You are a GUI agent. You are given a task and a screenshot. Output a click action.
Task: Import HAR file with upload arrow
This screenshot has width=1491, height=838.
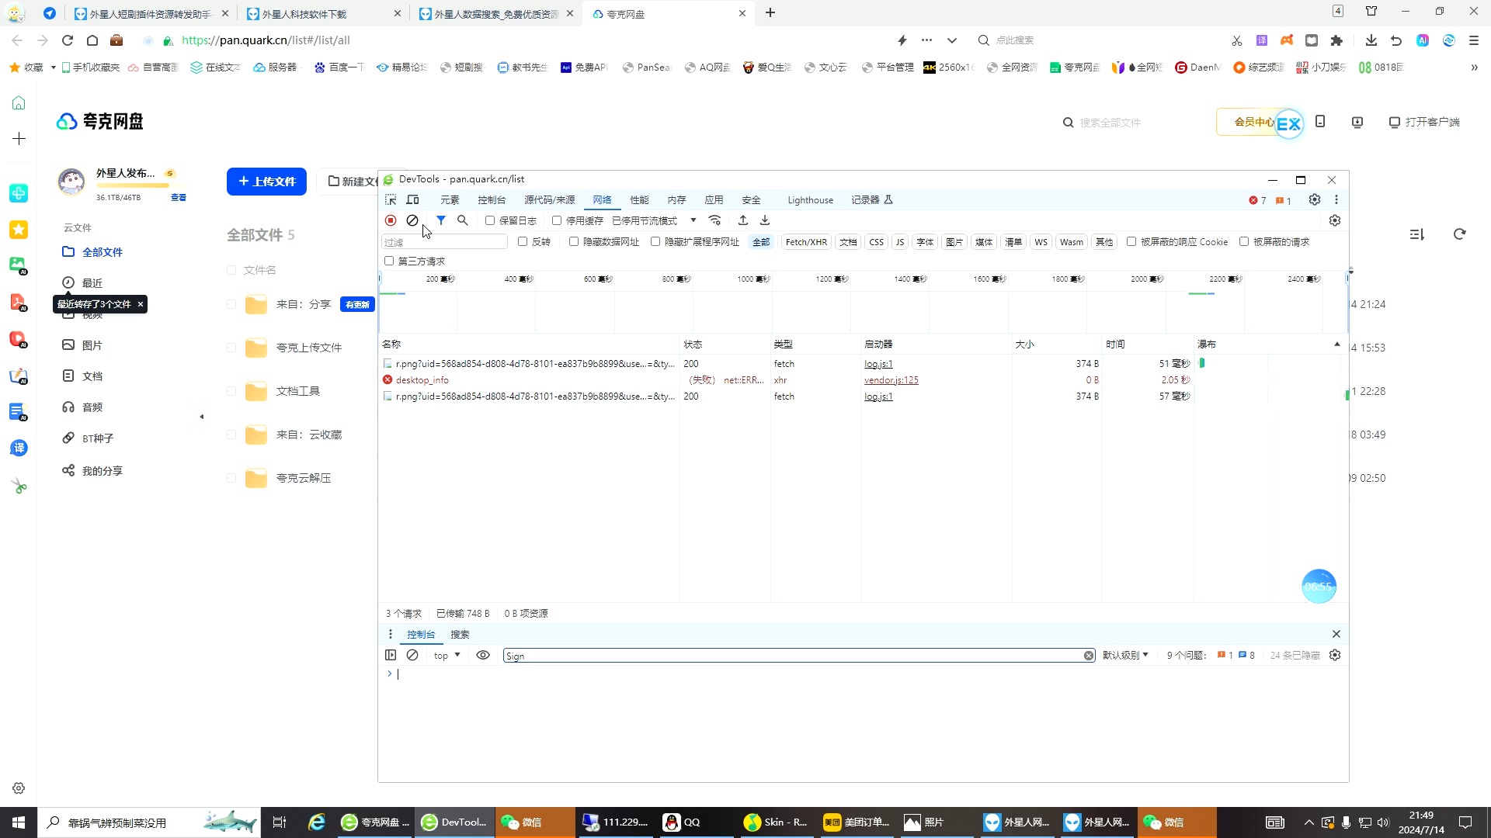click(743, 221)
